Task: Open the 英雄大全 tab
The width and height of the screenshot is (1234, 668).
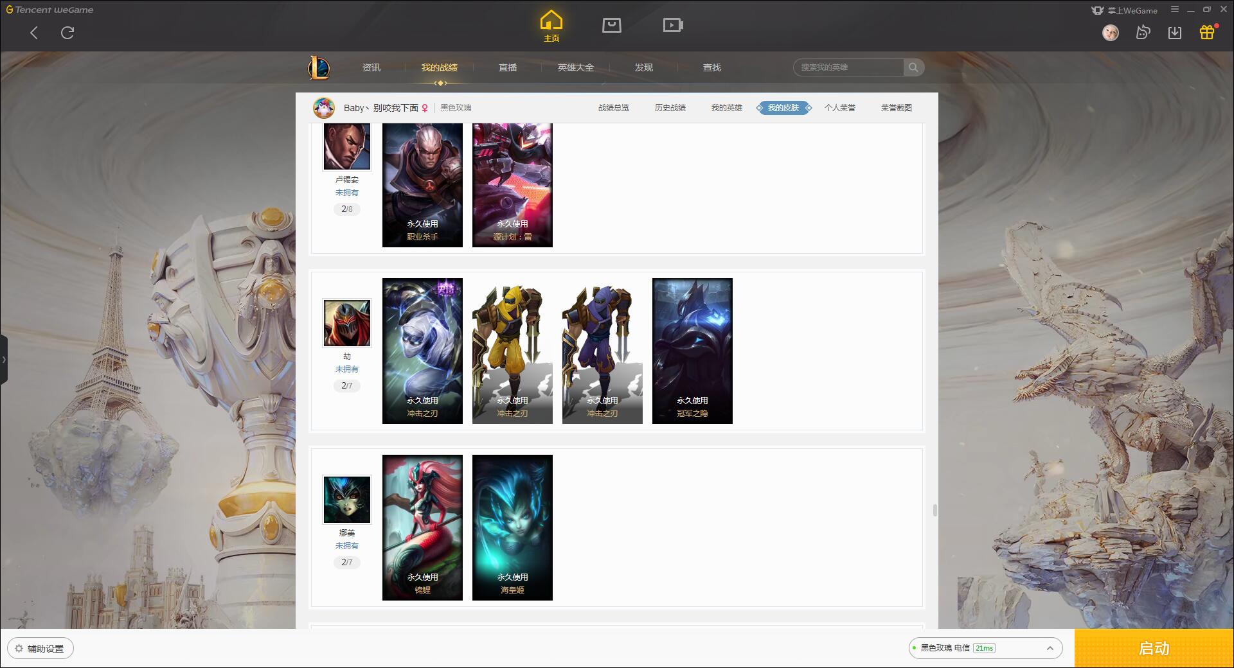Action: pyautogui.click(x=576, y=67)
